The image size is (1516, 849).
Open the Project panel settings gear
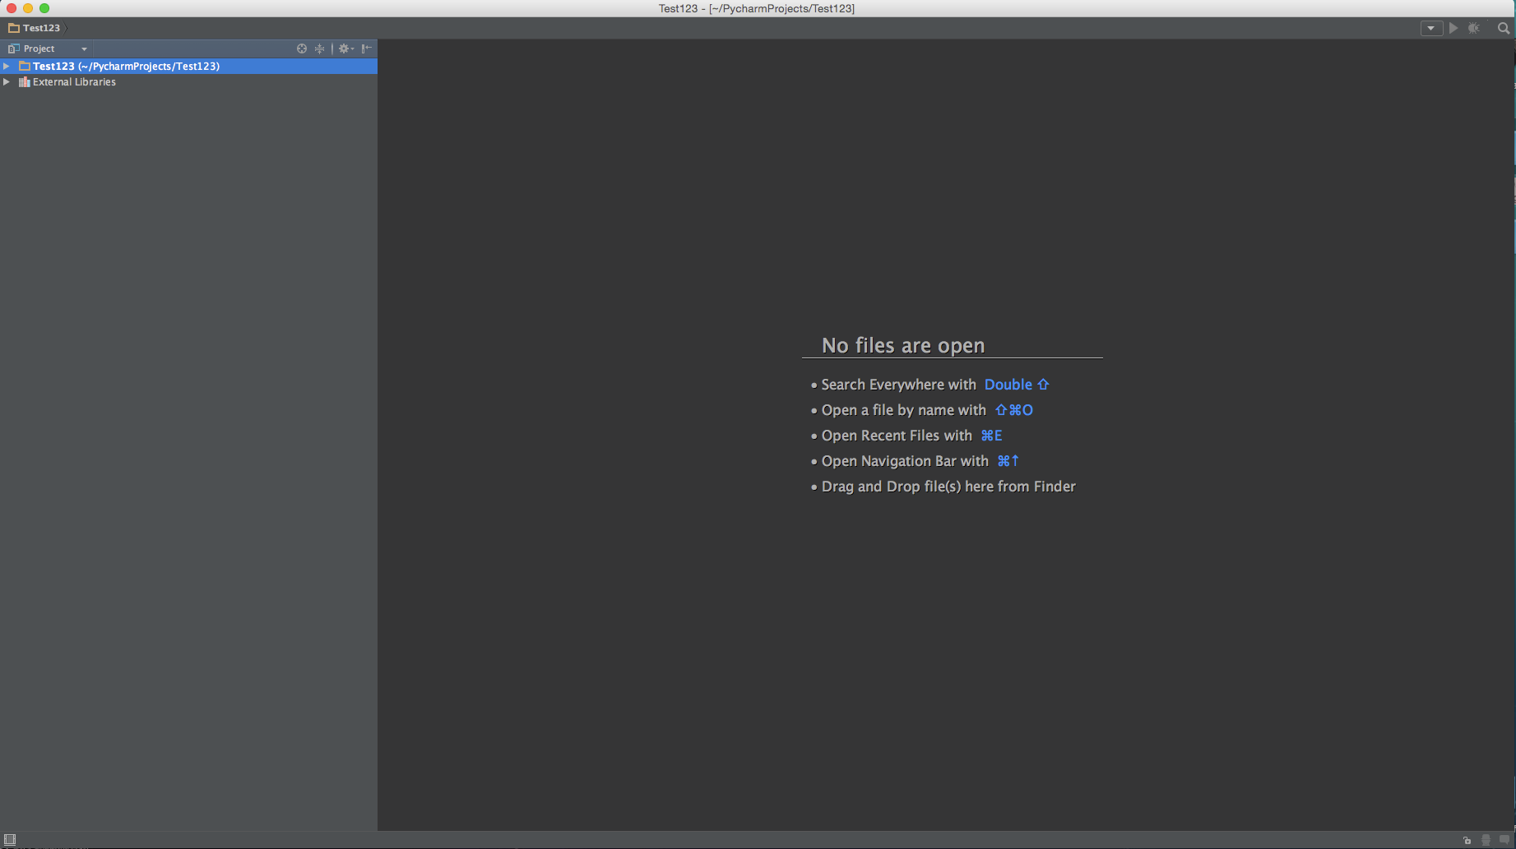point(344,48)
